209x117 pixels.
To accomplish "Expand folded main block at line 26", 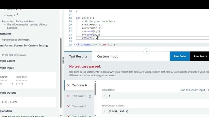I will pos(74,45).
